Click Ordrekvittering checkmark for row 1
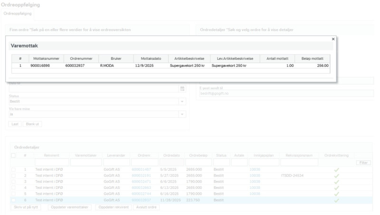 pos(336,170)
